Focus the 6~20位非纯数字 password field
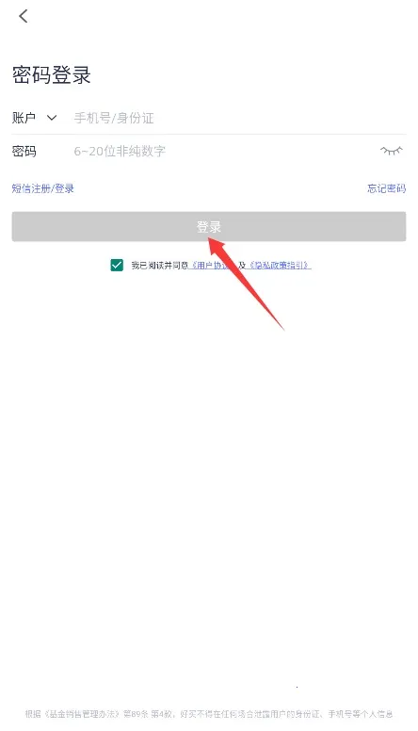The height and width of the screenshot is (731, 418). [225, 151]
